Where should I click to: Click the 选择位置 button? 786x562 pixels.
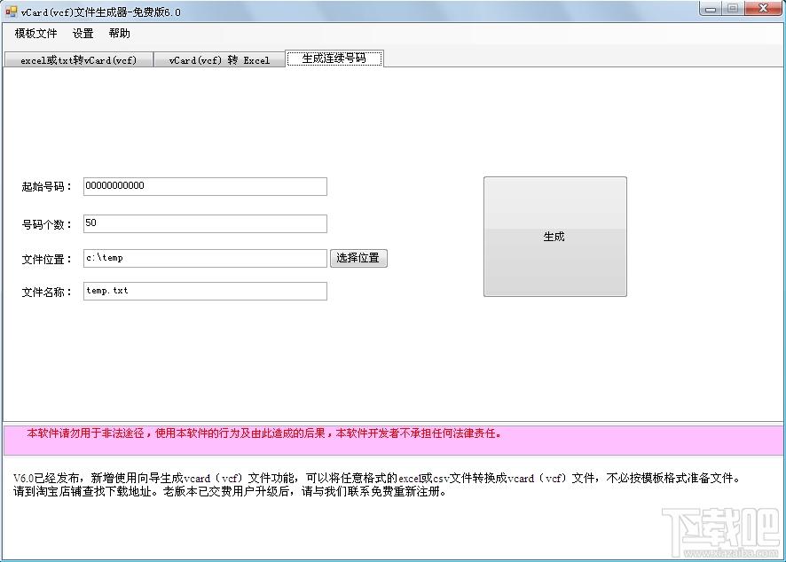[358, 259]
